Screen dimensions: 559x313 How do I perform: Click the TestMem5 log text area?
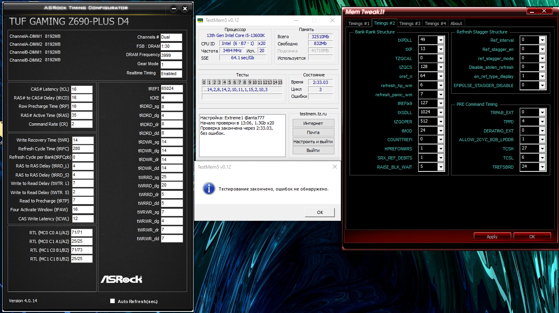(242, 136)
